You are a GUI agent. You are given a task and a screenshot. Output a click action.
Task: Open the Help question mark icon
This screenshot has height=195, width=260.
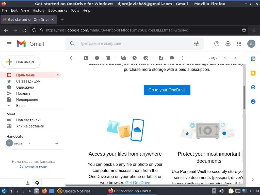[217, 44]
